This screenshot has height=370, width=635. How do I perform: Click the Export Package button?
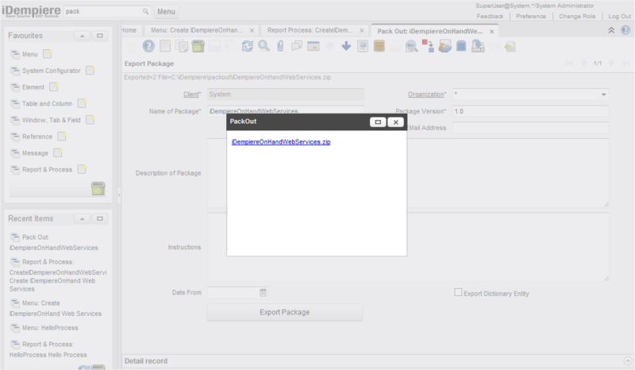point(284,312)
